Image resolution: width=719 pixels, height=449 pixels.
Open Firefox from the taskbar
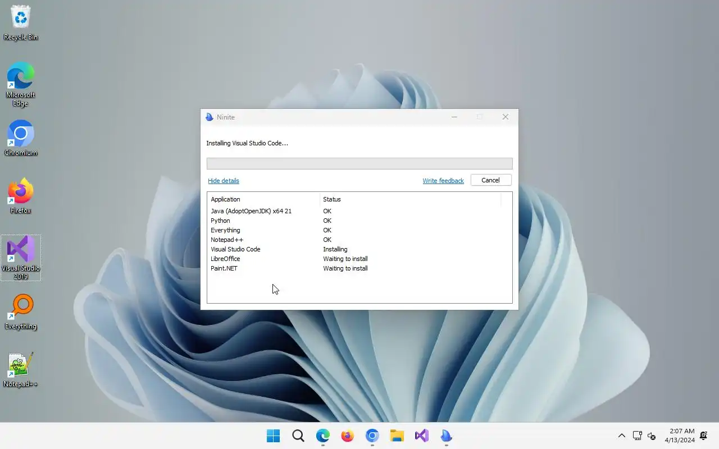pyautogui.click(x=348, y=436)
